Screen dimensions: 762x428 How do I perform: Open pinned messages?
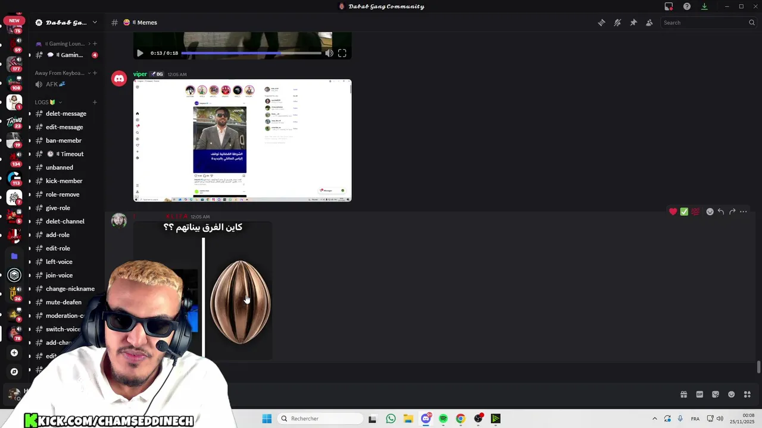pos(633,23)
